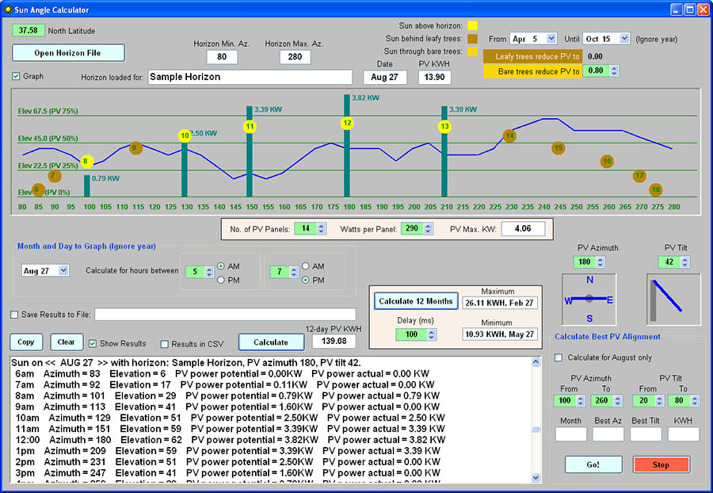The width and height of the screenshot is (713, 493).
Task: Select the yellow hour 10 sun marker
Action: coord(185,136)
